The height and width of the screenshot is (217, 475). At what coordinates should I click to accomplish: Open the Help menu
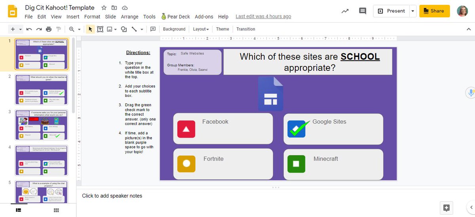click(223, 17)
